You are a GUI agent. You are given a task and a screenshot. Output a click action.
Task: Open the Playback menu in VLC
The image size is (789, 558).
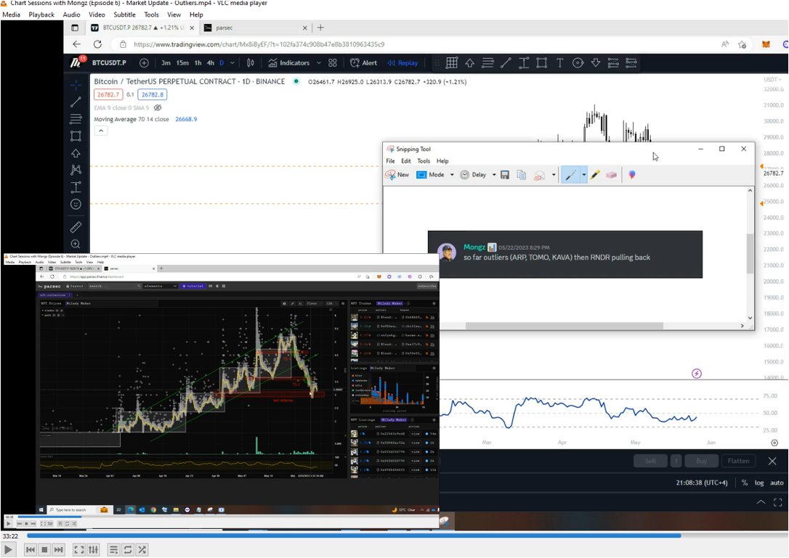41,15
